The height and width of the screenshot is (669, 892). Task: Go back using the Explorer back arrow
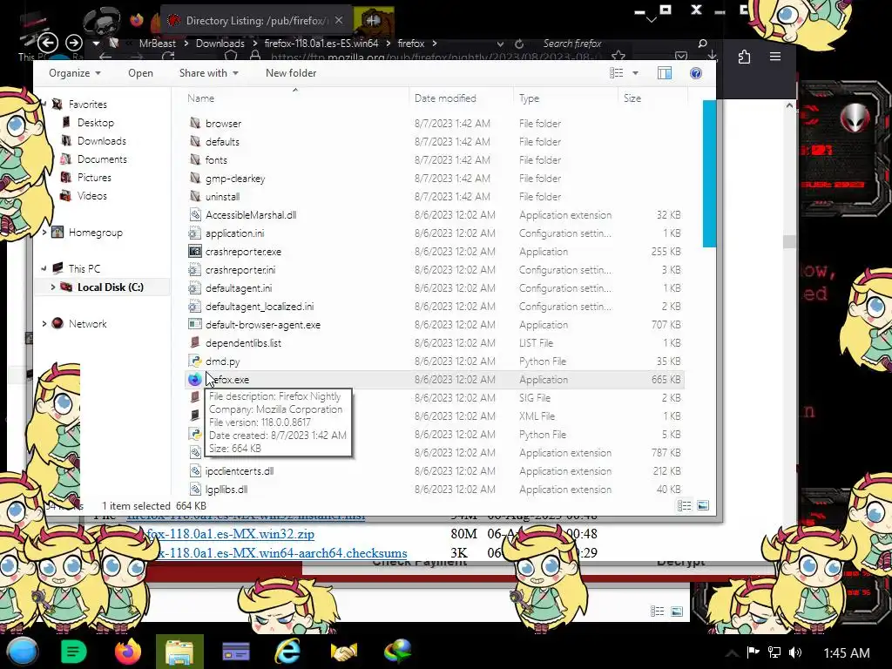click(x=48, y=43)
